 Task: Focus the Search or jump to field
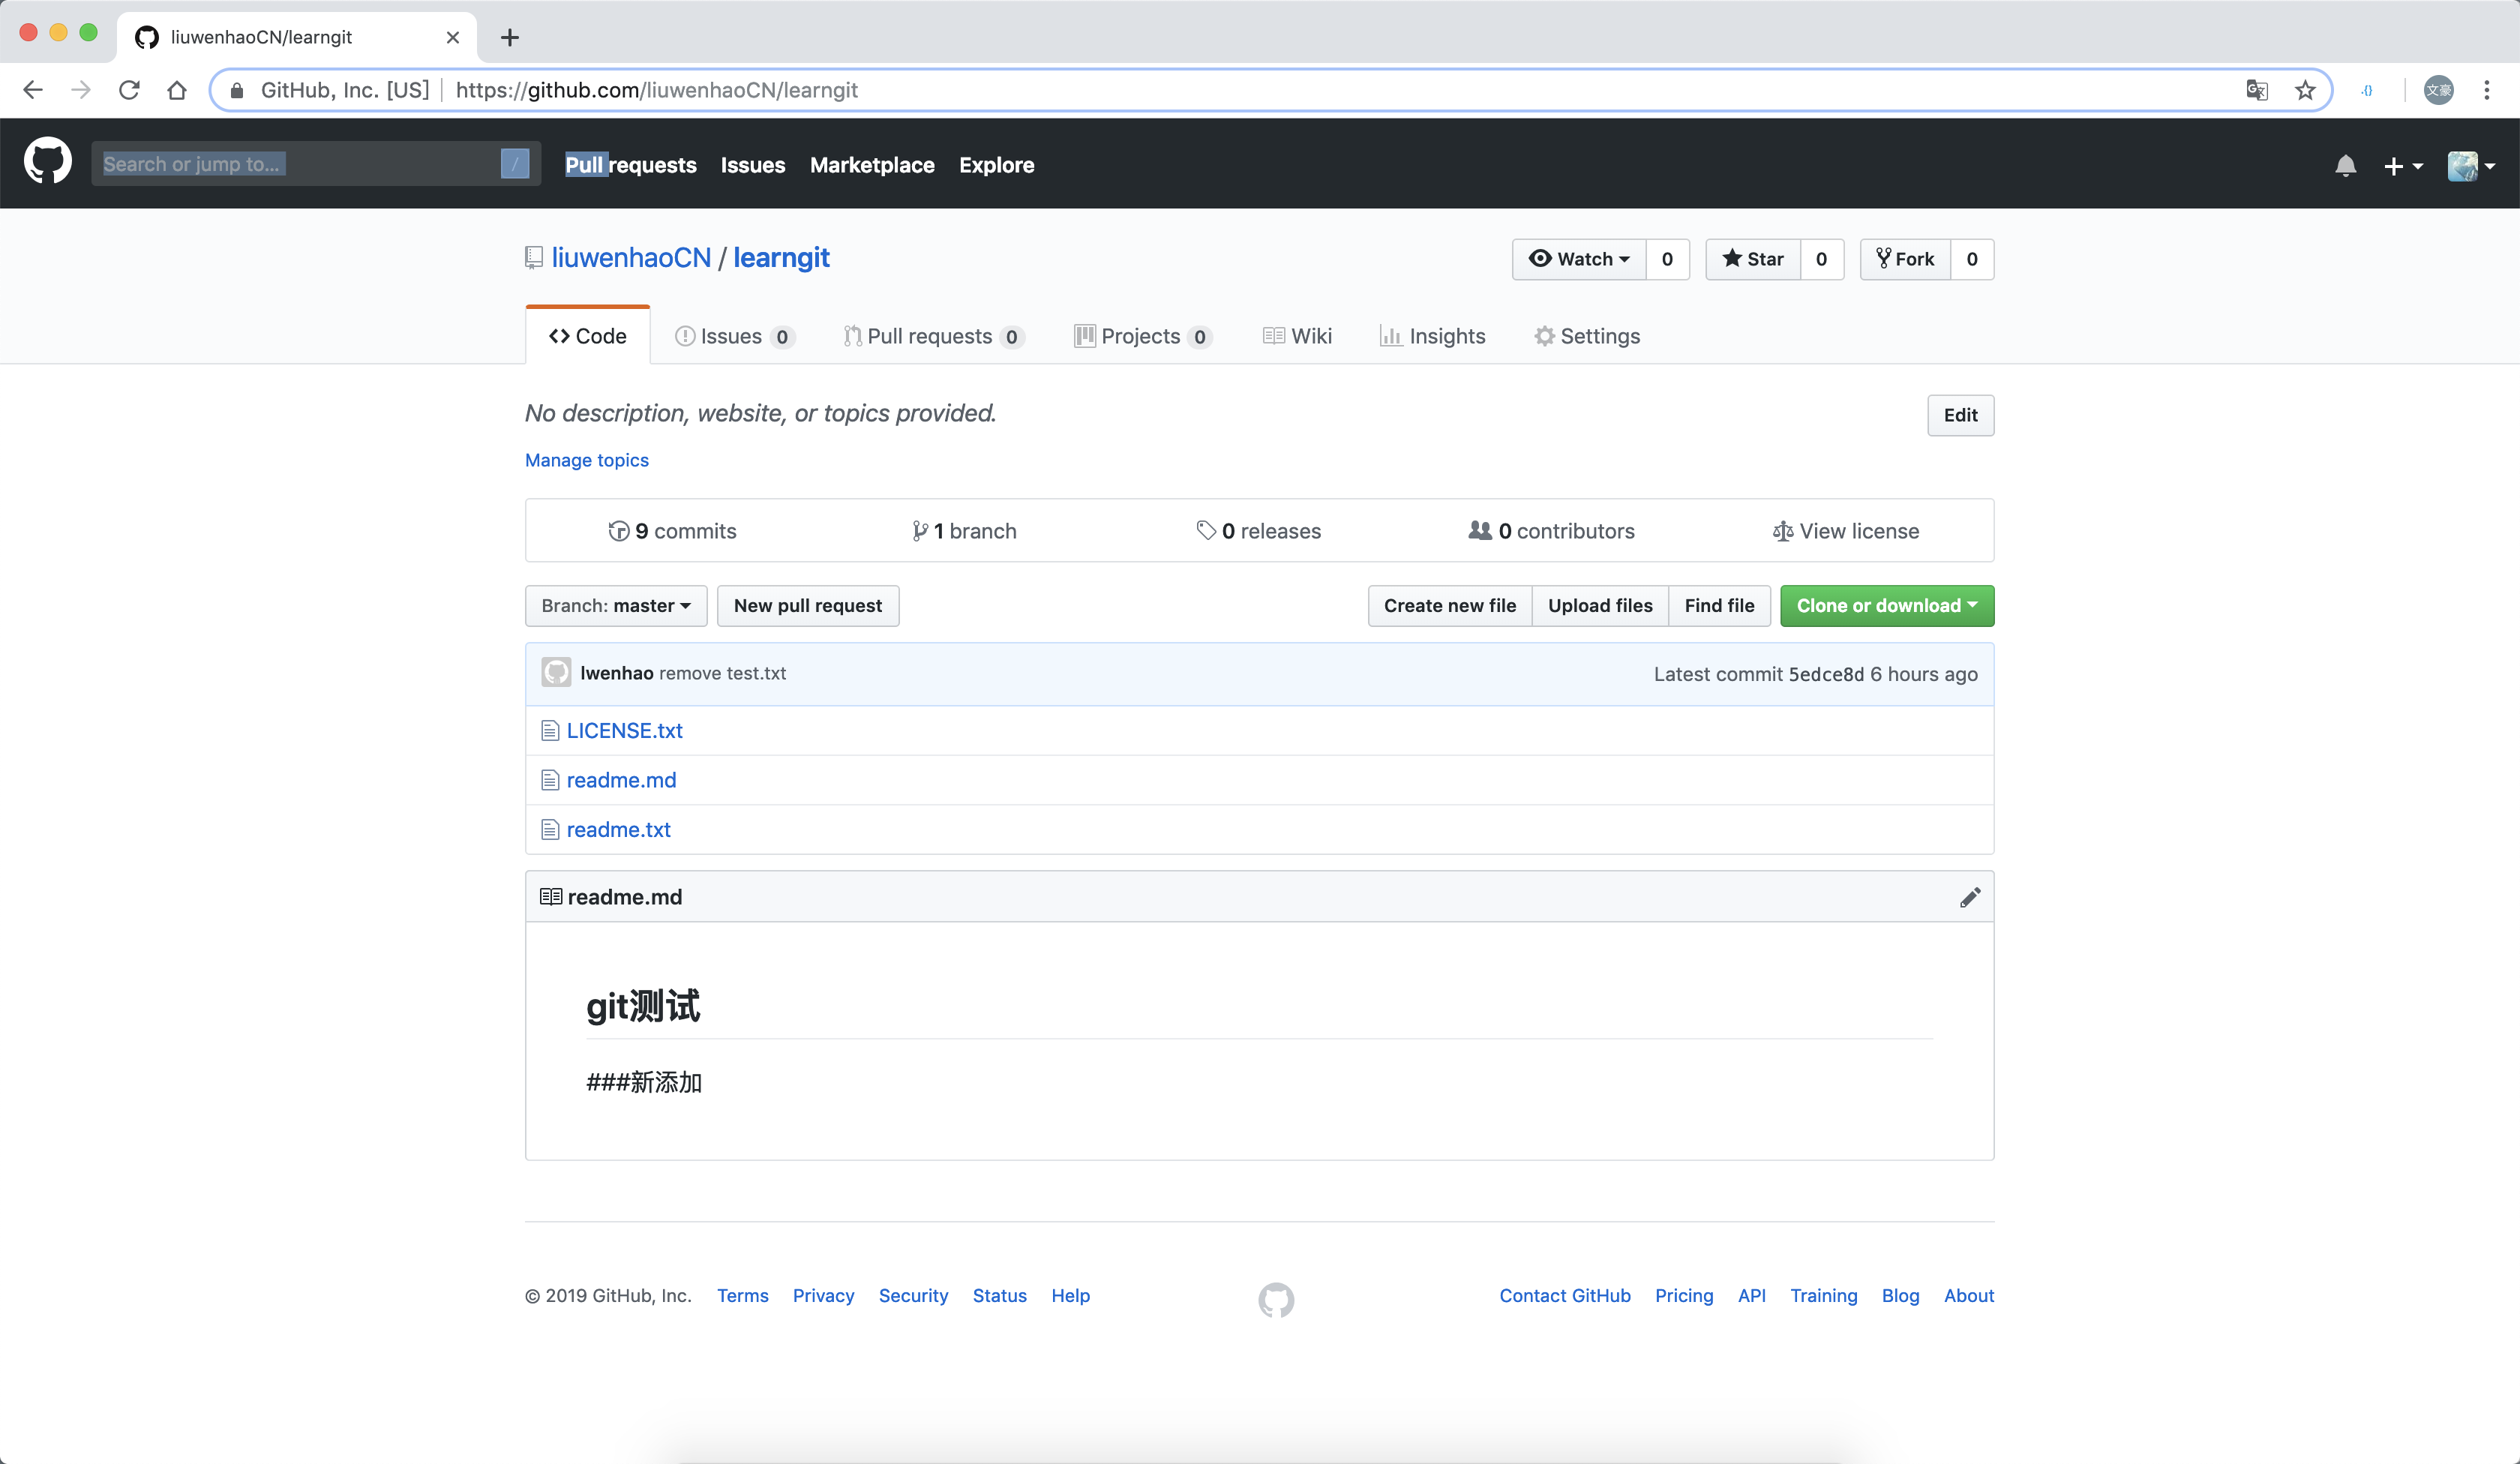[x=316, y=163]
